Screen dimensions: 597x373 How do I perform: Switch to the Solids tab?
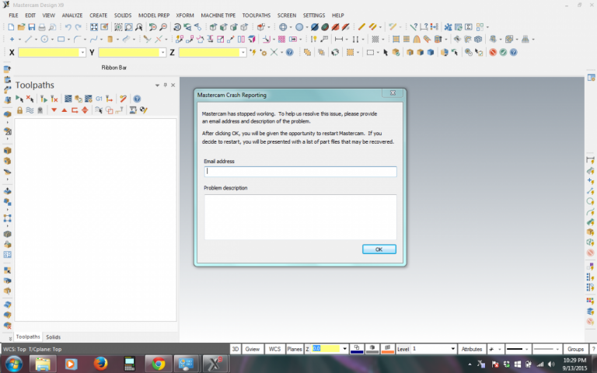tap(54, 337)
